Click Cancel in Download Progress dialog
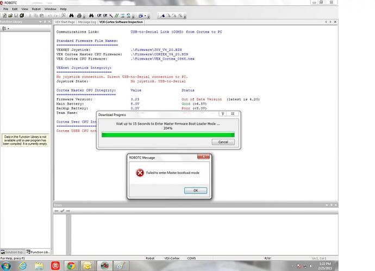375x271 pixels. [x=223, y=142]
